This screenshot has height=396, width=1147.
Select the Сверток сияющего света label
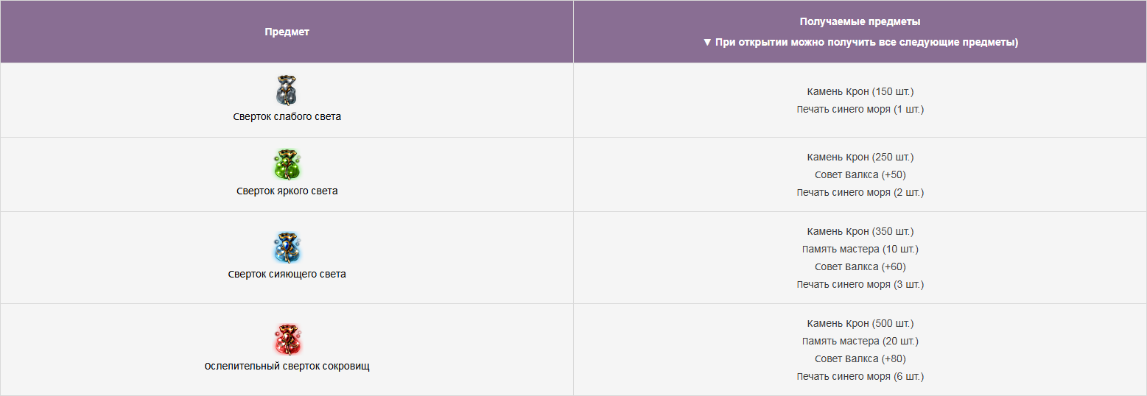point(287,274)
